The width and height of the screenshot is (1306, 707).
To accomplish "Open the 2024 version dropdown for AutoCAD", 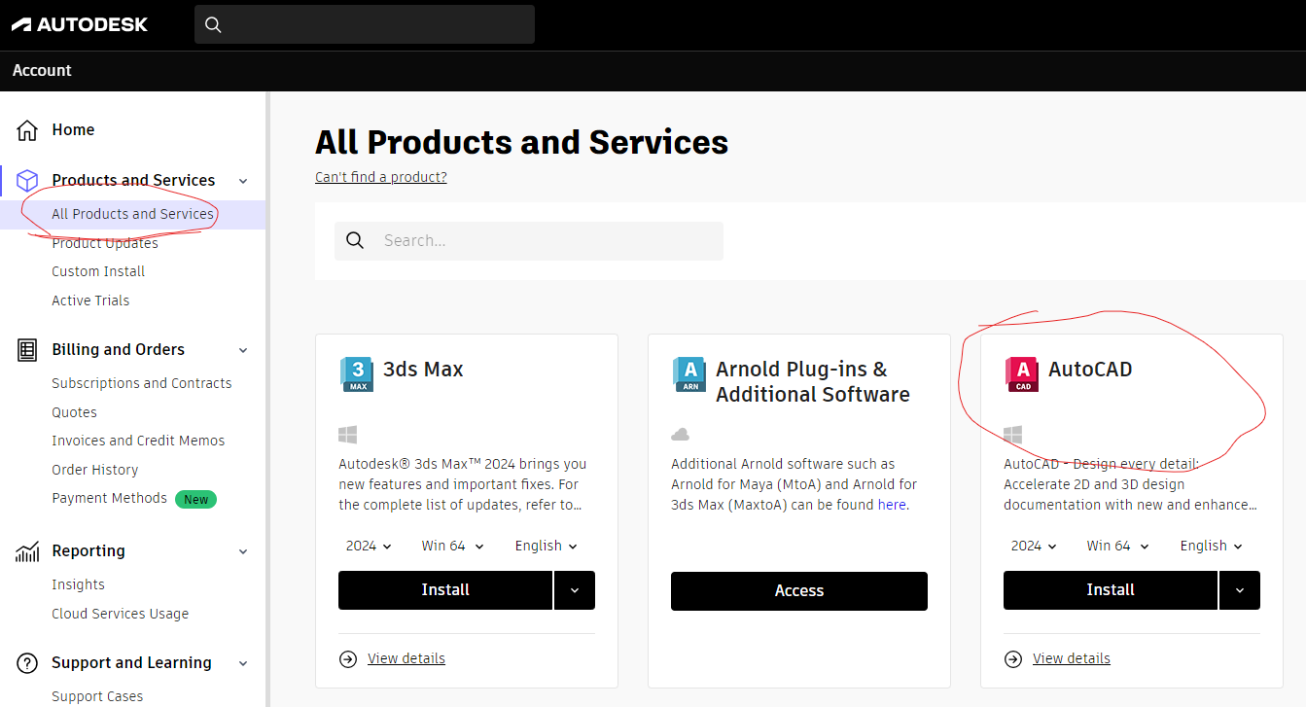I will pyautogui.click(x=1033, y=546).
